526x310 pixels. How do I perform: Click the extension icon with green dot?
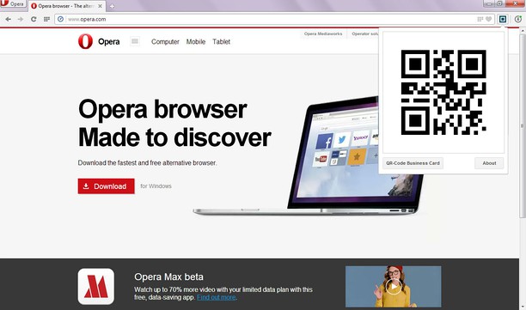click(518, 19)
